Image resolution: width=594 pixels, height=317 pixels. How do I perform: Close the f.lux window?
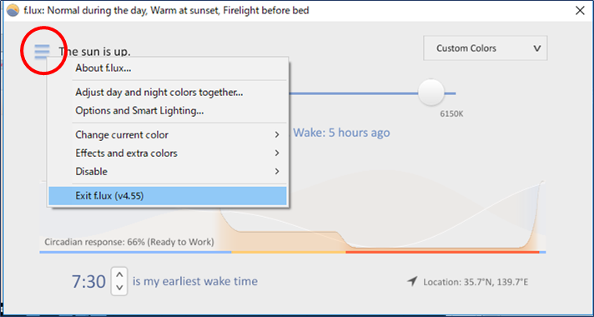[580, 11]
